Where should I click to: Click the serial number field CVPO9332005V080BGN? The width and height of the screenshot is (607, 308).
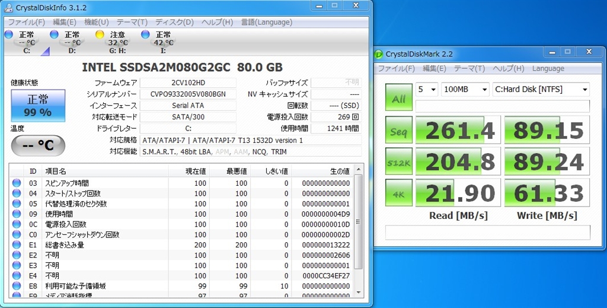click(x=188, y=94)
